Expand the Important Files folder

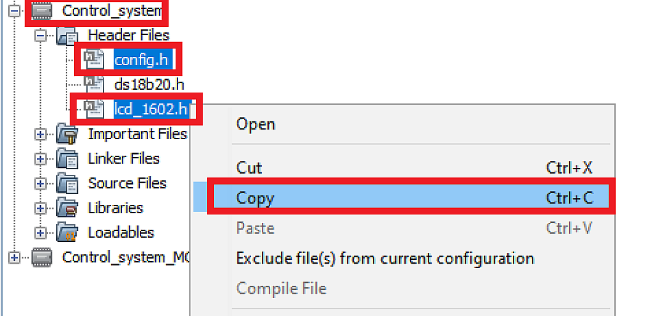point(41,135)
